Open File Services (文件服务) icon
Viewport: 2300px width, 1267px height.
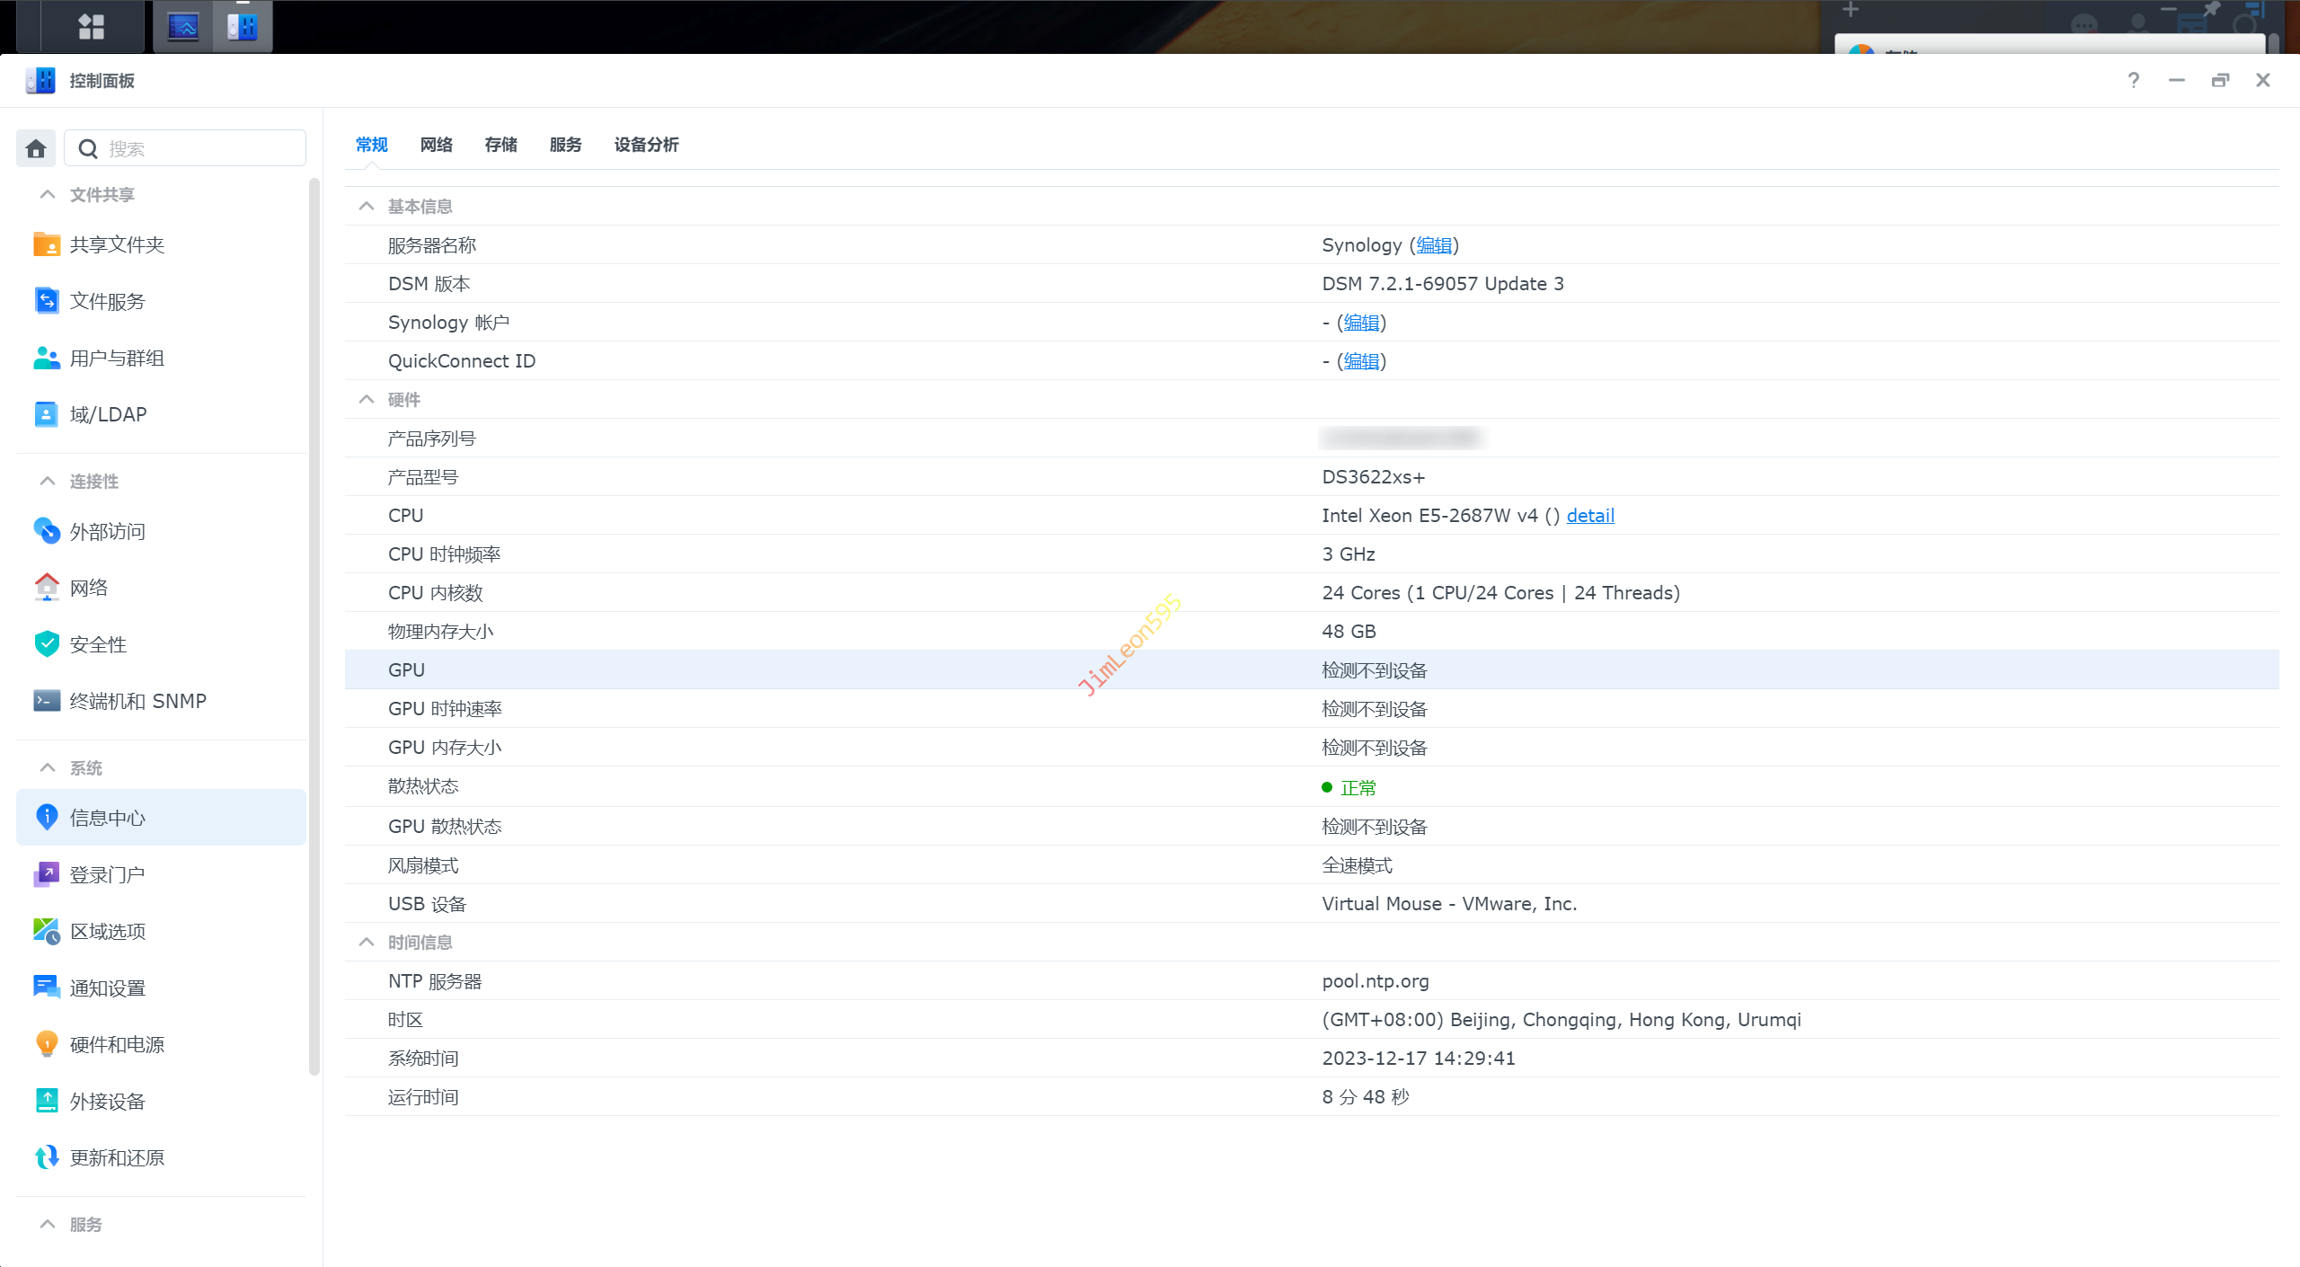point(46,301)
